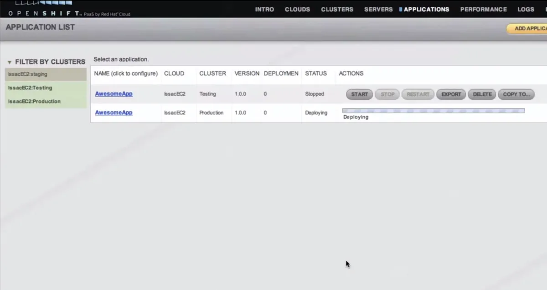
Task: Click version 1.0.0 in Production row
Action: (240, 113)
